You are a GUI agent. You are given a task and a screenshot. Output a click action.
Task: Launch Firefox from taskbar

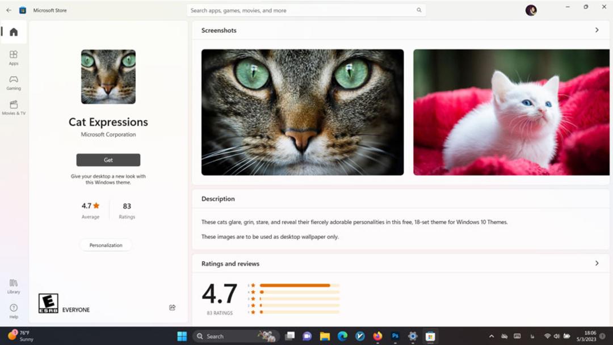pyautogui.click(x=377, y=336)
